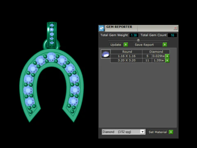The width and height of the screenshot is (197, 148).
Task: Click the count cell showing 5
Action: [147, 56]
